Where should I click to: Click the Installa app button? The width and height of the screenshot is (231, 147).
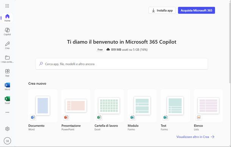coord(162,11)
